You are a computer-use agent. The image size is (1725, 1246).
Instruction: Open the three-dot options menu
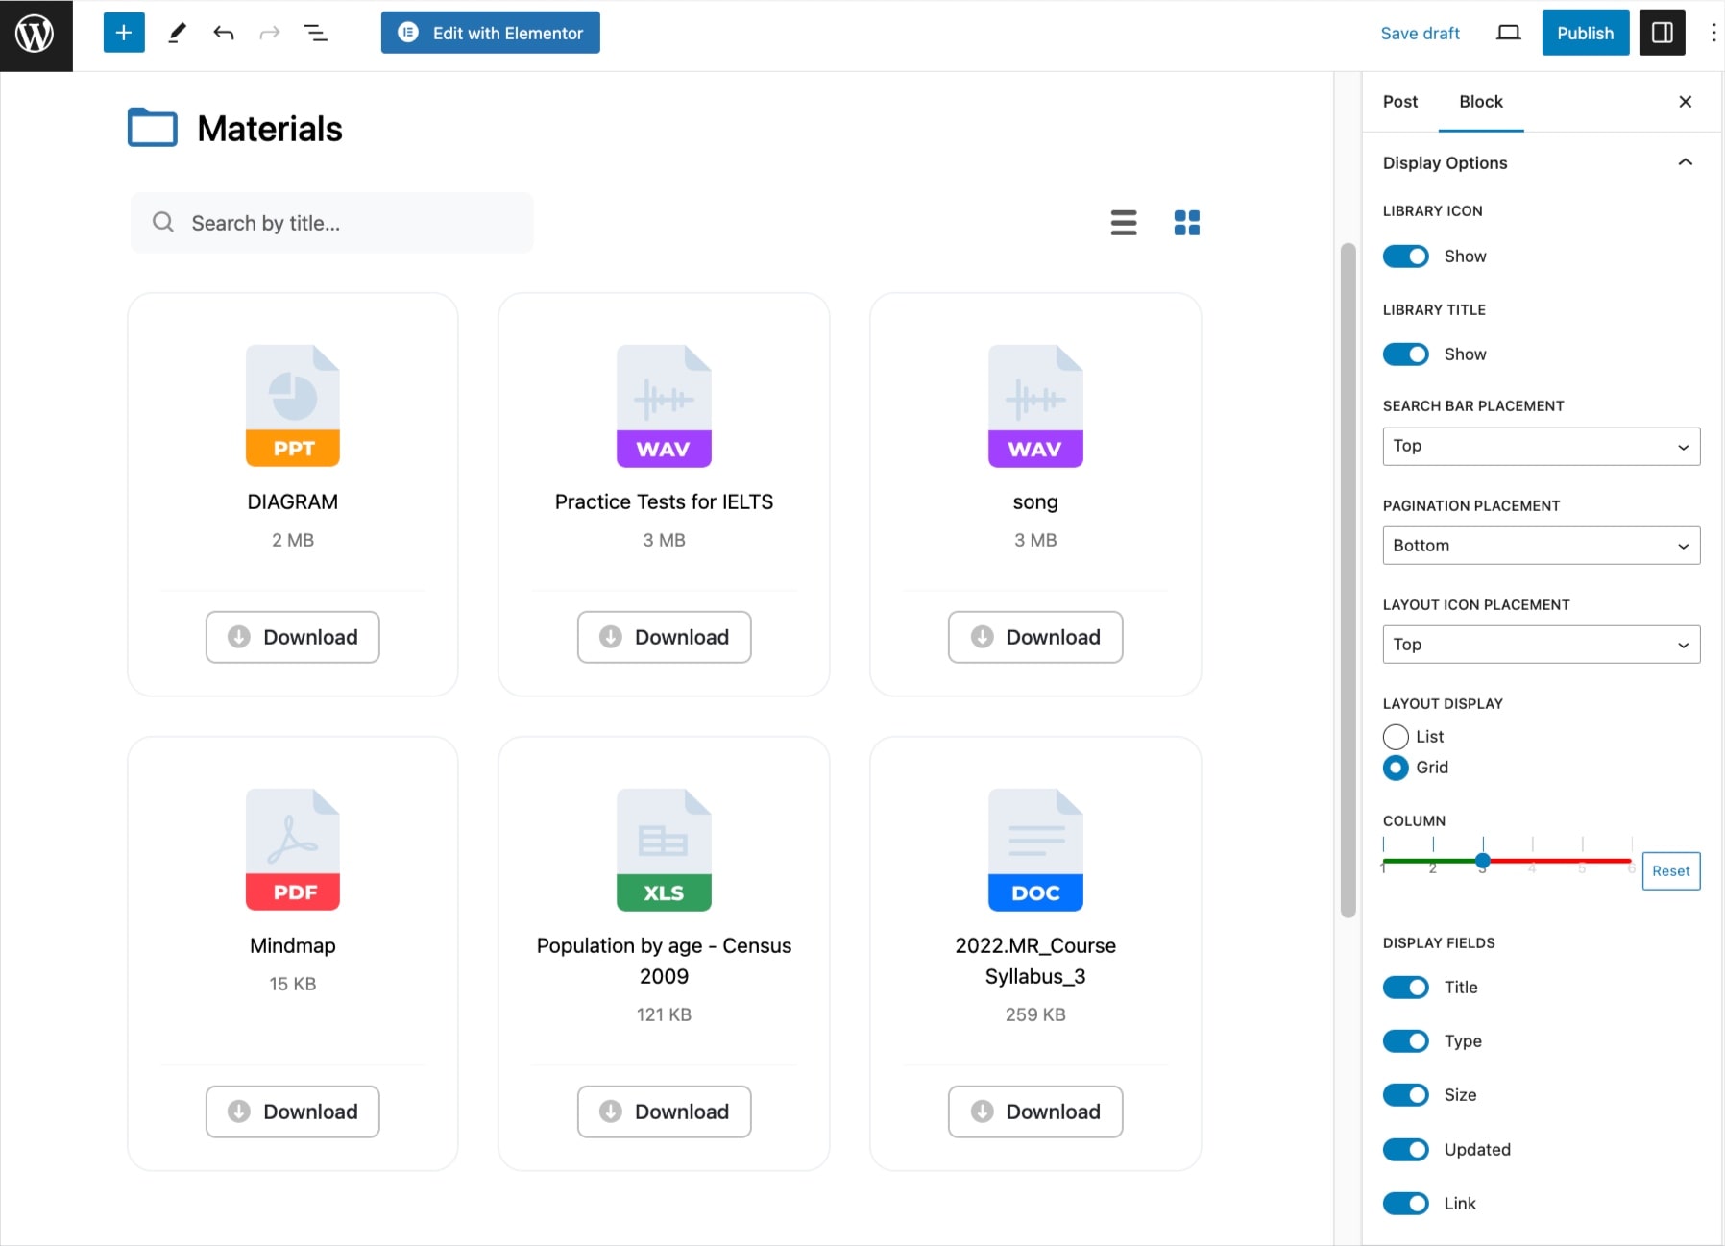[1713, 33]
